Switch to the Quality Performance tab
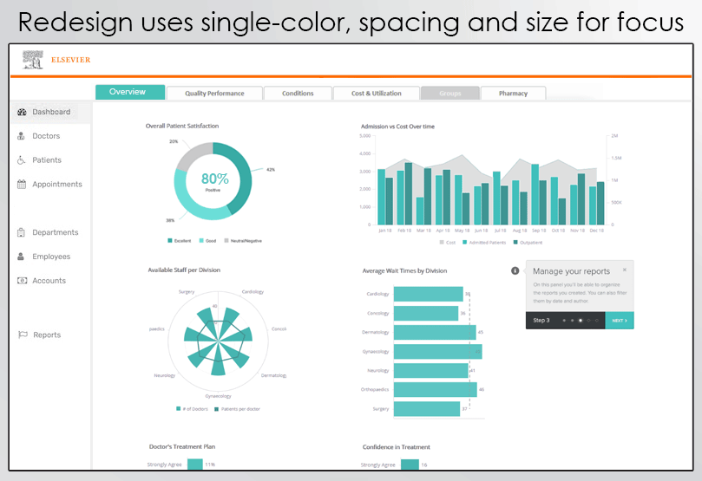 click(214, 94)
